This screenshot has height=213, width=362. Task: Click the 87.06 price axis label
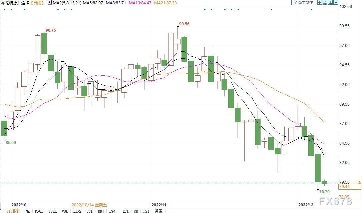coord(344,123)
